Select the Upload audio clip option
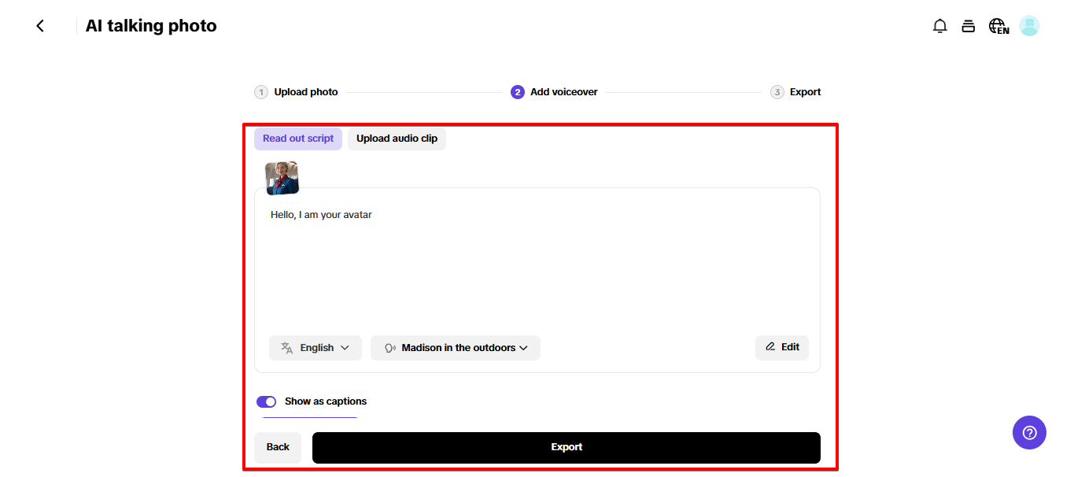Image resolution: width=1074 pixels, height=477 pixels. [397, 138]
